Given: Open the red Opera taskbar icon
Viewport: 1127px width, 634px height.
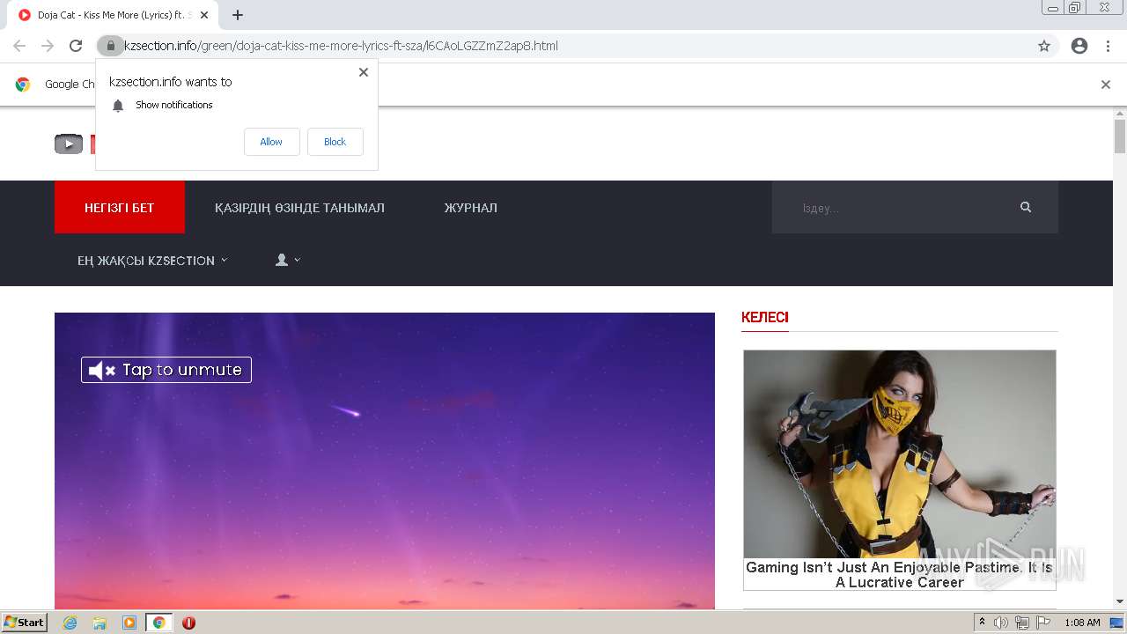Looking at the screenshot, I should coord(188,623).
